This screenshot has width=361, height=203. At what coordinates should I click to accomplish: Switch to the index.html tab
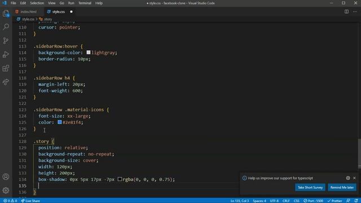click(x=28, y=11)
